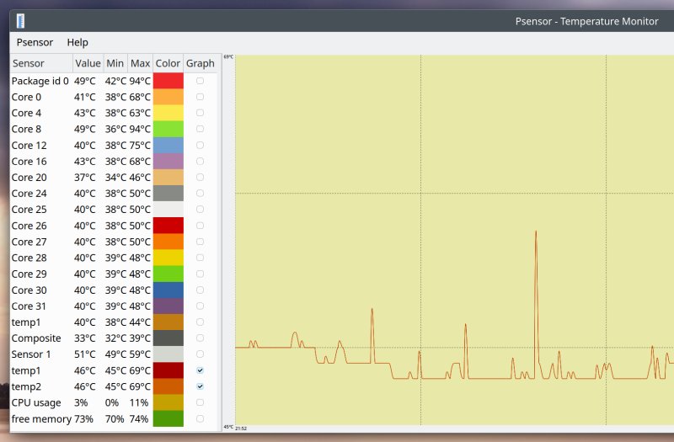Select the 'CPU usage' sensor name
Image resolution: width=674 pixels, height=442 pixels.
36,402
